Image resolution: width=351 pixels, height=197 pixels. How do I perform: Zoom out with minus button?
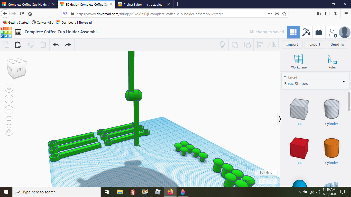[9, 121]
